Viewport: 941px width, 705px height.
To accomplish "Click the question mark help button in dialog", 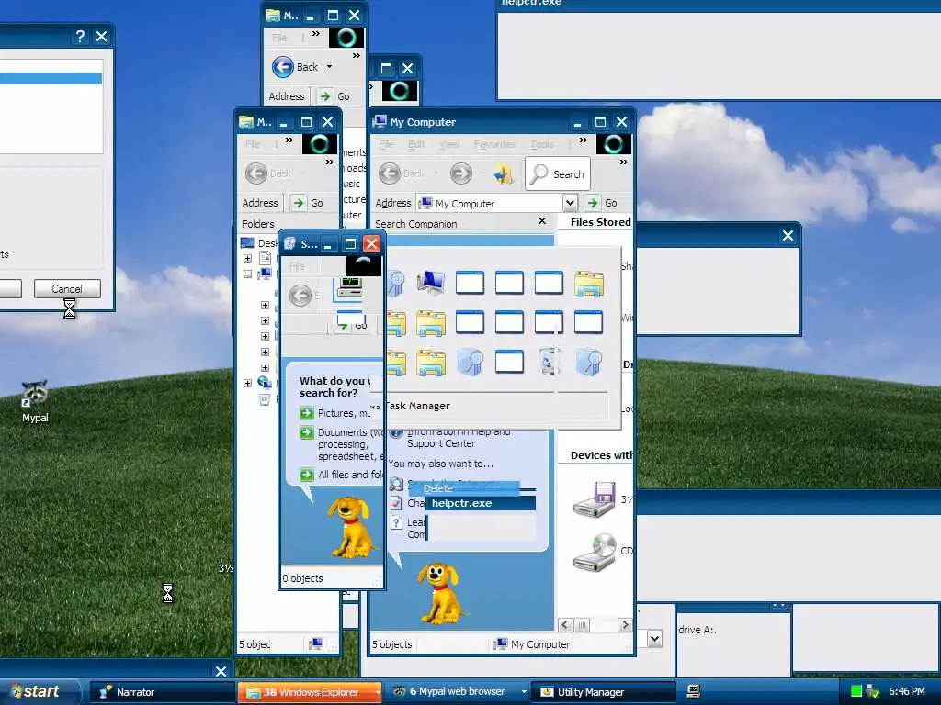I will click(79, 37).
